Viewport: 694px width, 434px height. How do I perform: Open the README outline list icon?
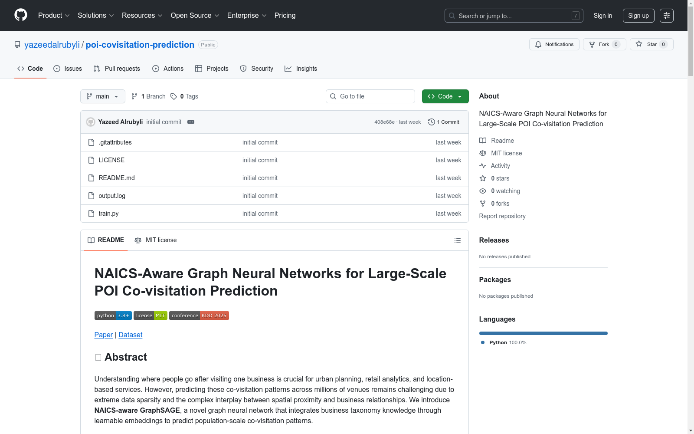point(457,240)
